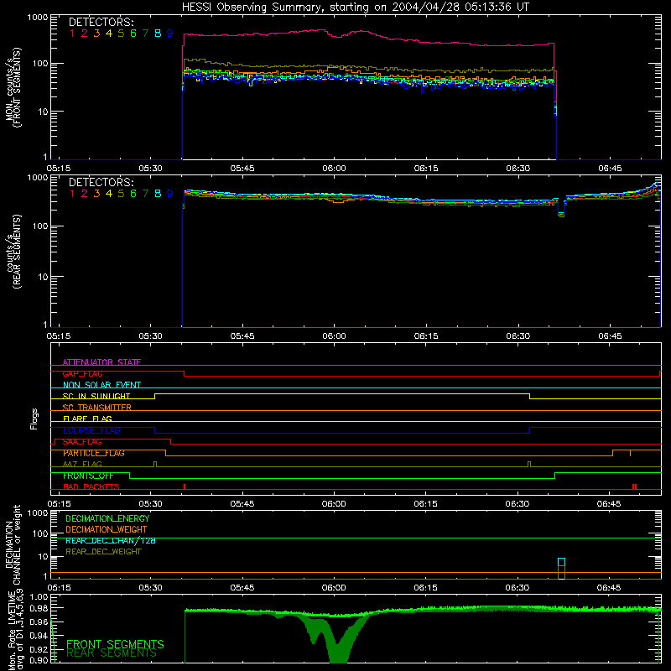
Task: Click red detector 1 in front segments legend
Action: coord(72,34)
